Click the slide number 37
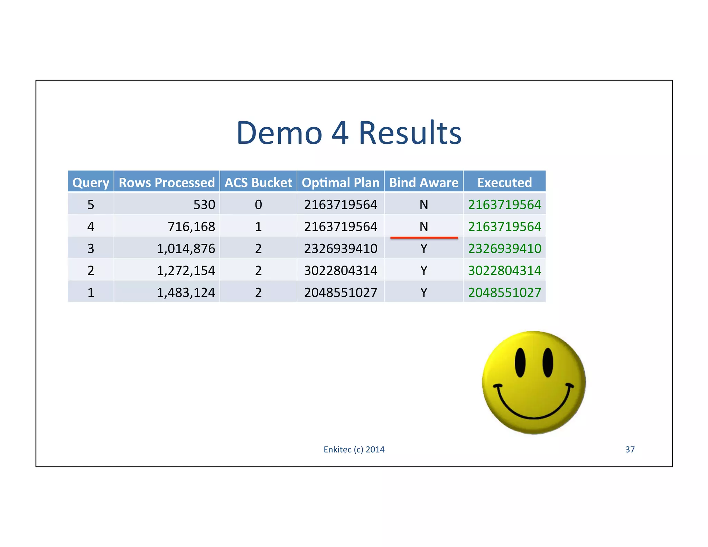Screen dimensions: 708x547 pyautogui.click(x=630, y=449)
